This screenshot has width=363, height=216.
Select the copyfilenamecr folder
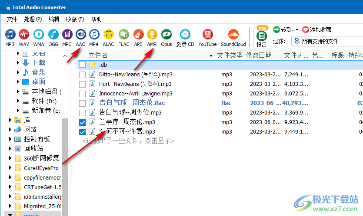click(43, 178)
